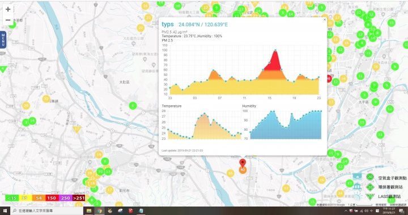This screenshot has width=408, height=215.
Task: Select the orange 42 station marker
Action: pyautogui.click(x=243, y=170)
